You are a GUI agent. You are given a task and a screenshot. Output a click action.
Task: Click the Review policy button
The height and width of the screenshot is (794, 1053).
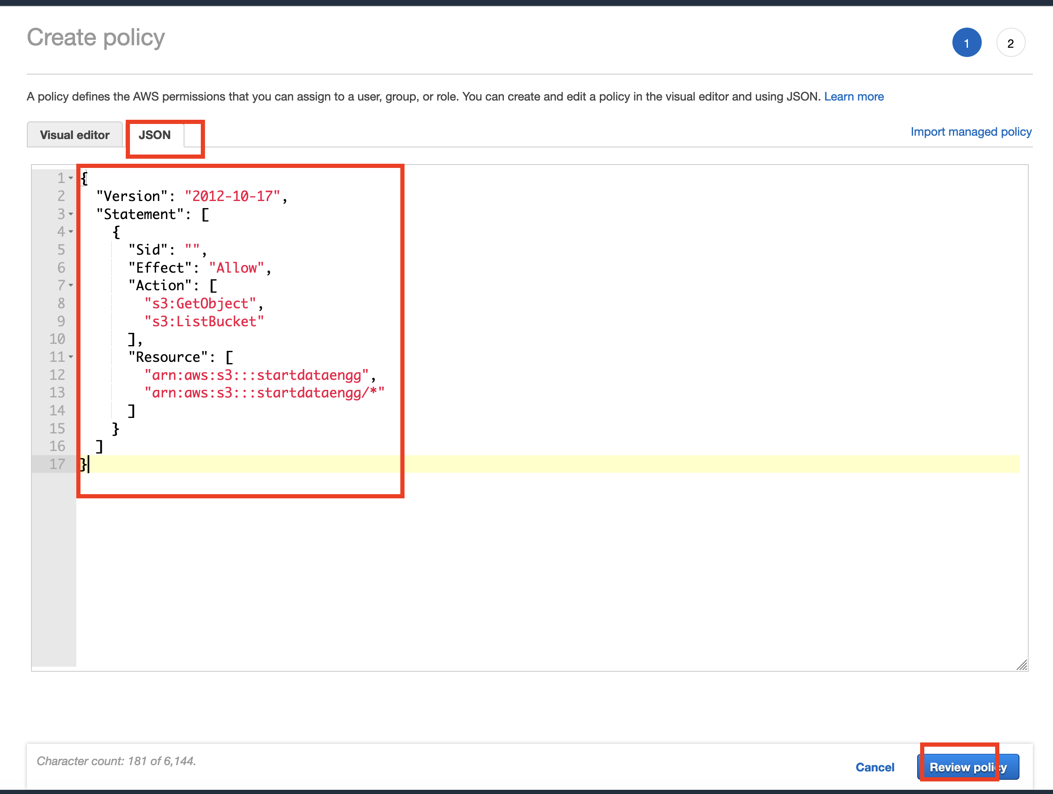click(968, 767)
